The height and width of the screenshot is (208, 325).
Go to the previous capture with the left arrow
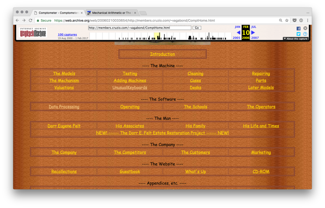pyautogui.click(x=238, y=32)
